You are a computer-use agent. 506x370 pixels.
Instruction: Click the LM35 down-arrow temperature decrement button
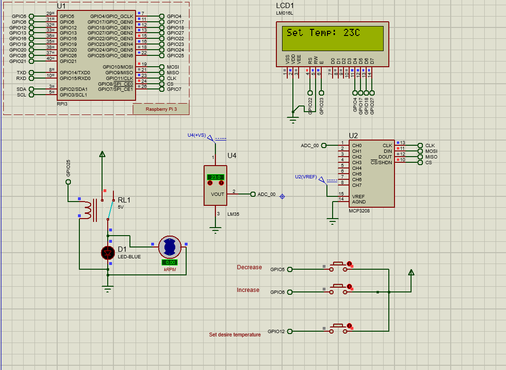click(x=210, y=183)
